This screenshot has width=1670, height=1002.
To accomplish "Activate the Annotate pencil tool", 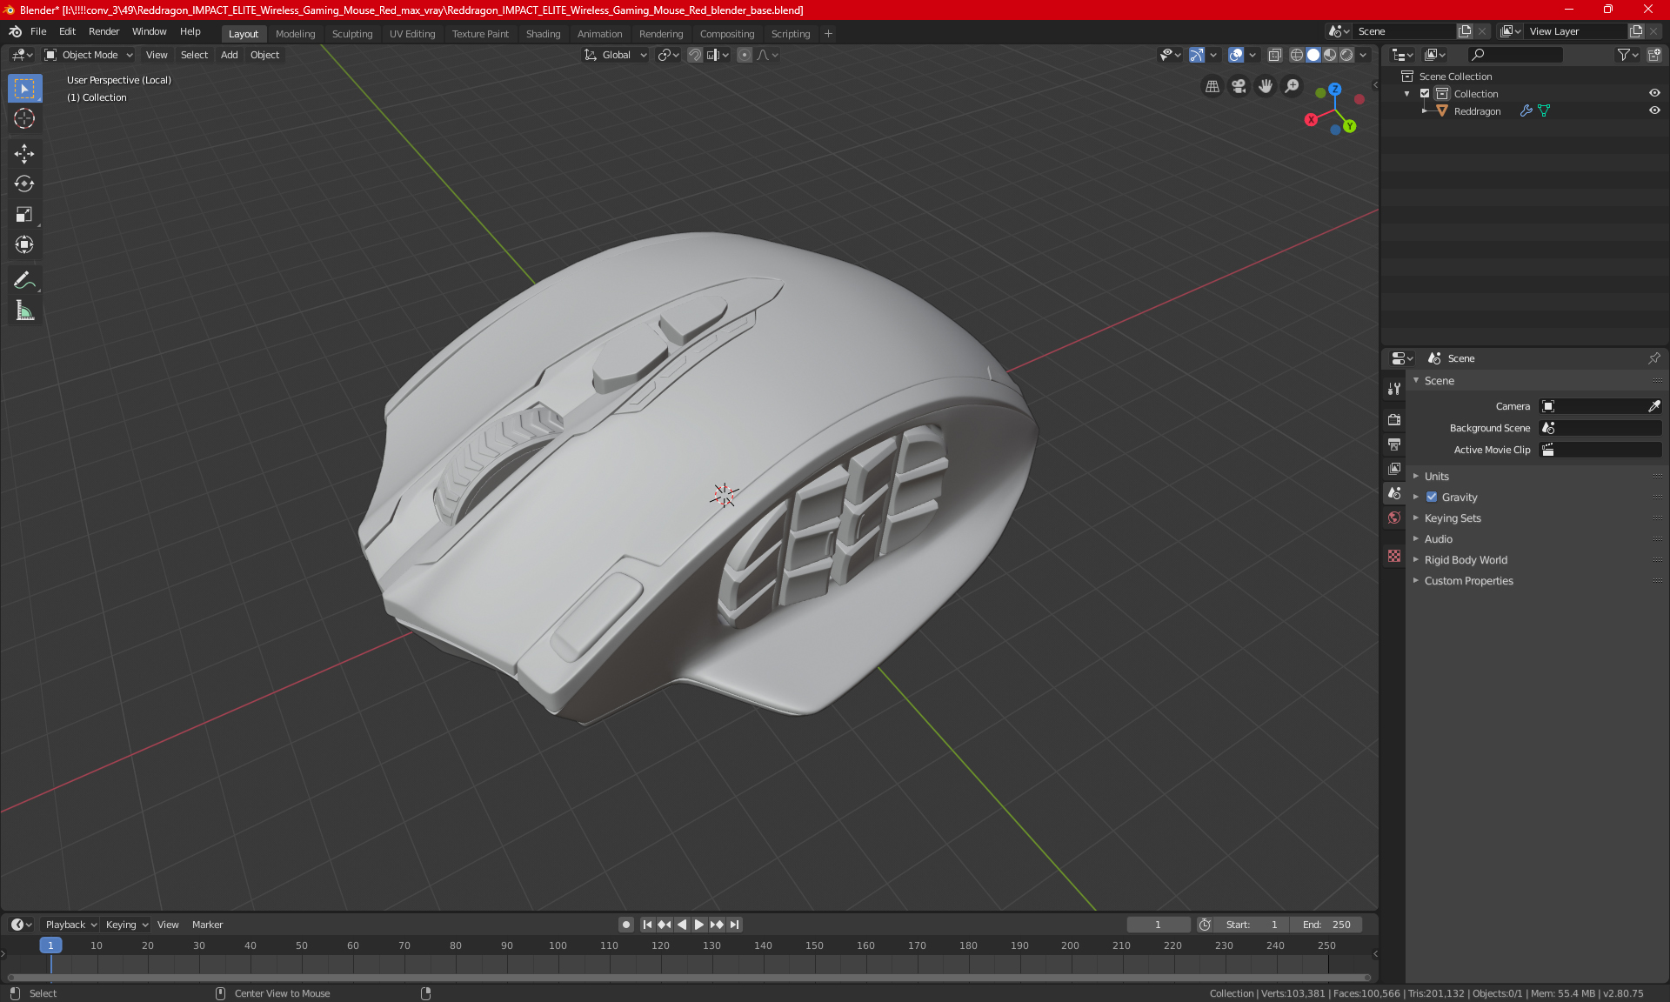I will (x=24, y=280).
